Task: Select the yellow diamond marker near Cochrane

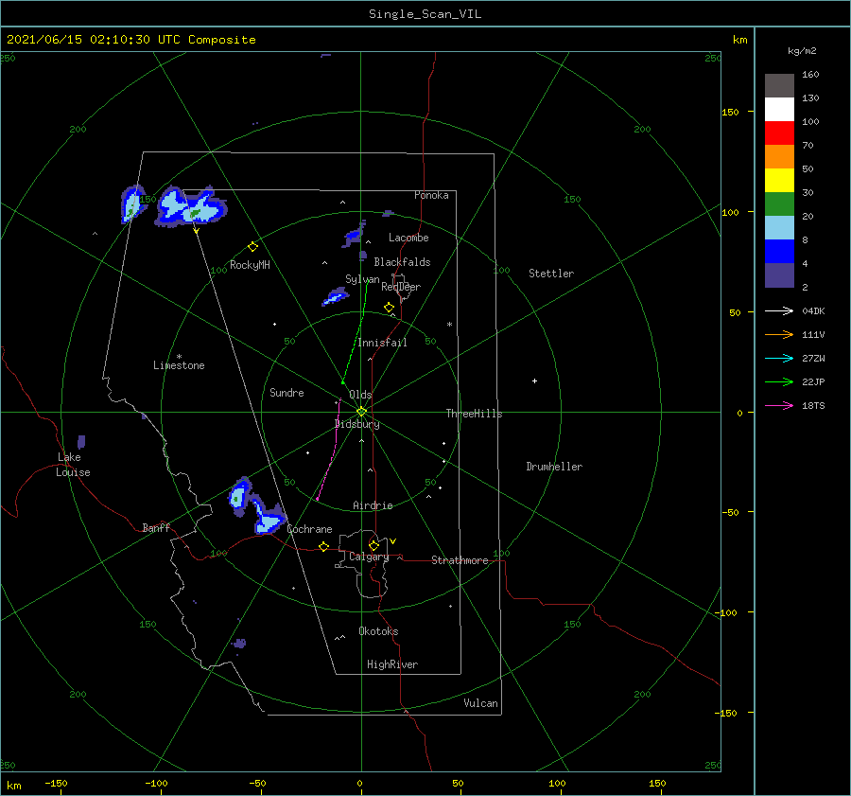Action: pyautogui.click(x=324, y=546)
